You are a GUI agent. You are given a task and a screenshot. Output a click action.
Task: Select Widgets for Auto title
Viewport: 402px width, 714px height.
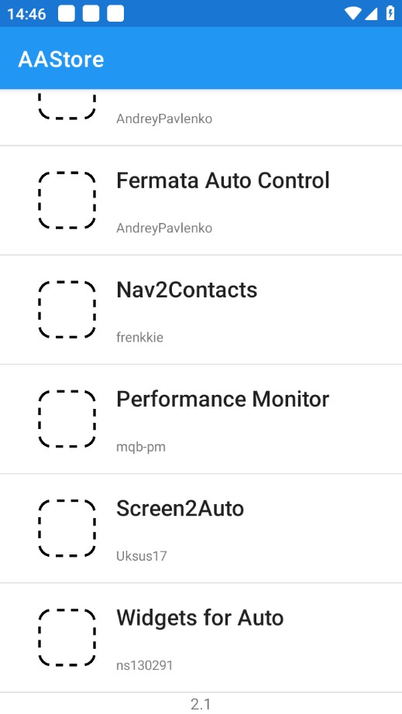click(x=200, y=618)
